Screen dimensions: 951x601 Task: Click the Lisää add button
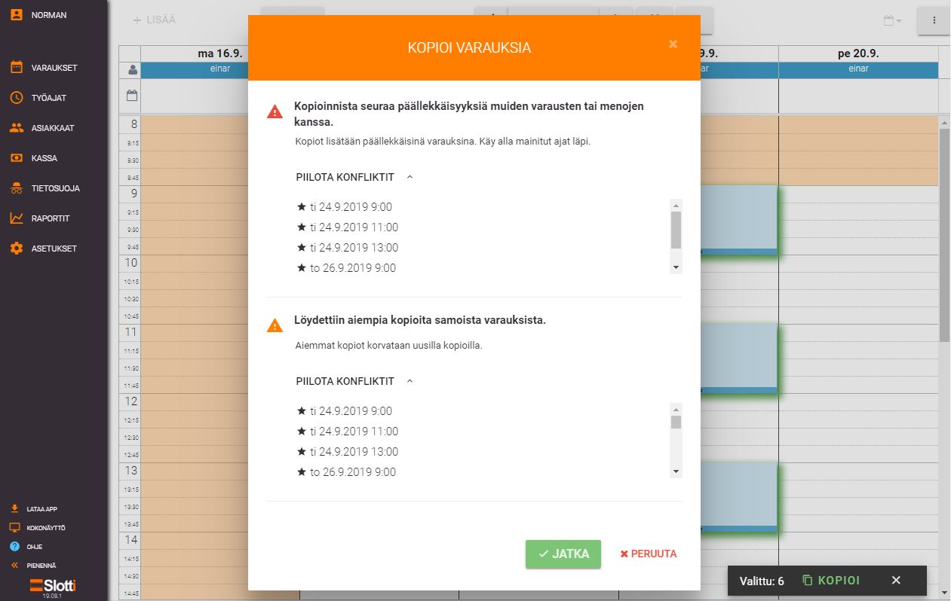point(155,20)
